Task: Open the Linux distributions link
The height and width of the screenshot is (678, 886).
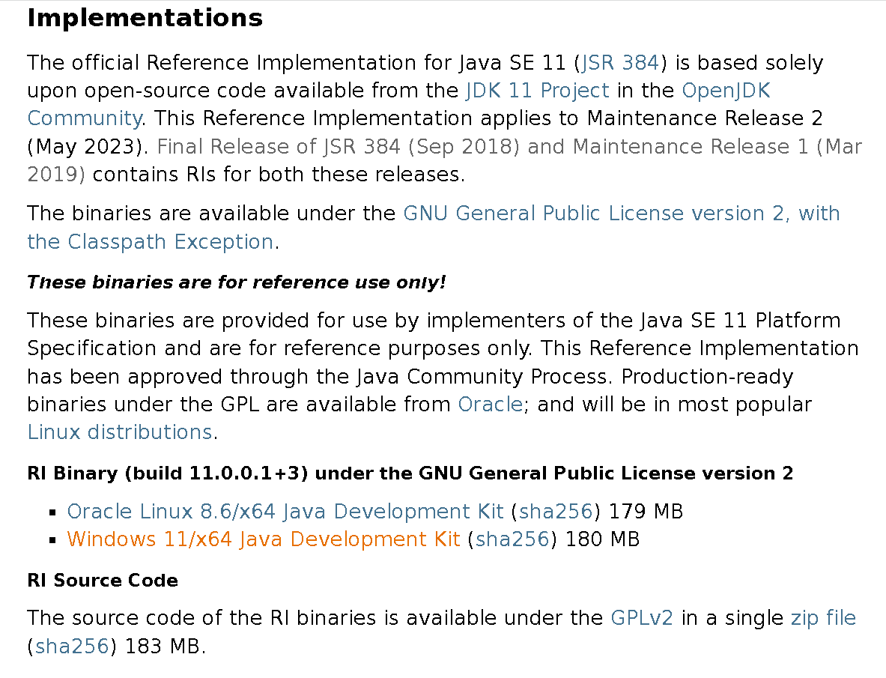Action: point(120,432)
